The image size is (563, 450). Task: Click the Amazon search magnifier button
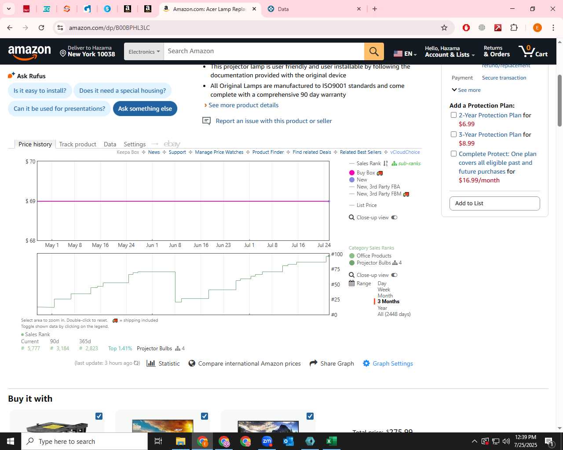coord(374,51)
